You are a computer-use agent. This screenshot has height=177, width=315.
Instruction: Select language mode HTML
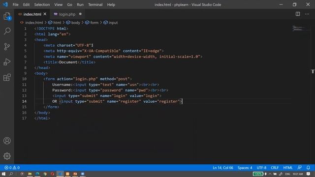288,168
